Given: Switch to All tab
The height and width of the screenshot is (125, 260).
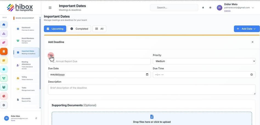Looking at the screenshot, I should point(99,29).
